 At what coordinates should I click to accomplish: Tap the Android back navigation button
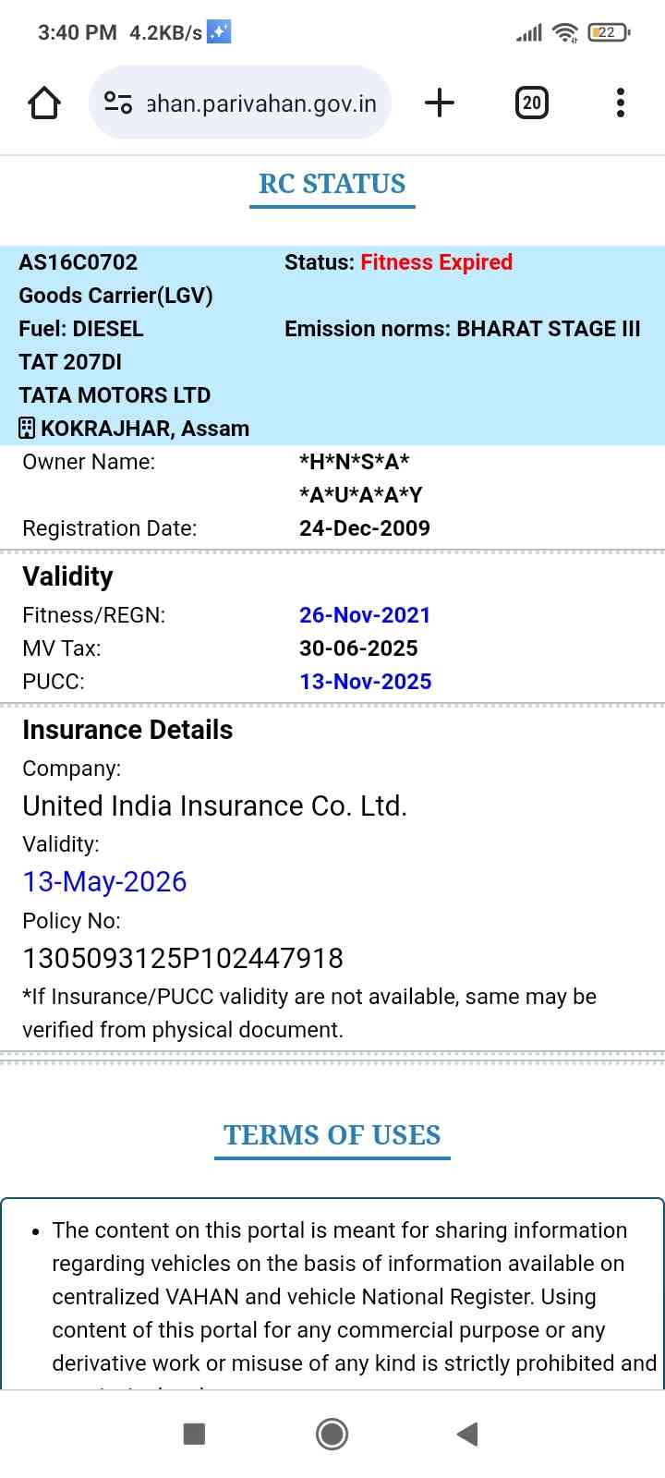coord(467,1434)
